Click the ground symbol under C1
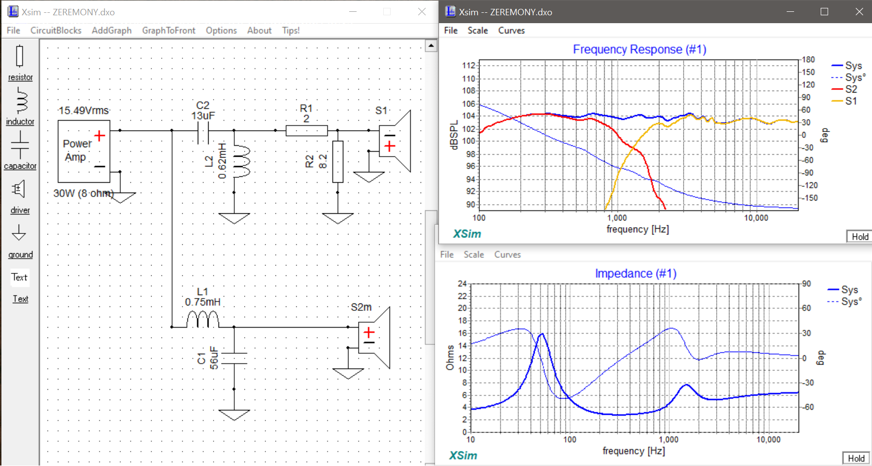Screen dimensions: 872x466 234,415
